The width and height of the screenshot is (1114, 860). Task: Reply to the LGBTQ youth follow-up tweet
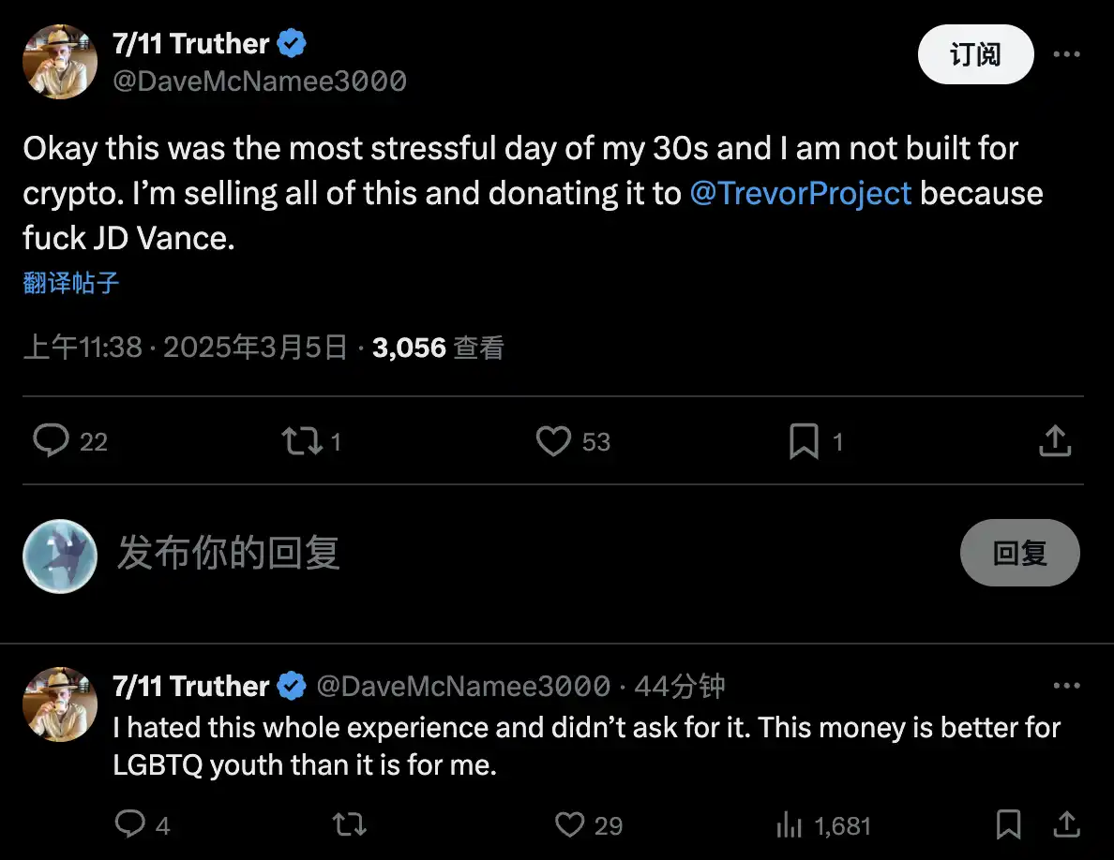(x=129, y=824)
